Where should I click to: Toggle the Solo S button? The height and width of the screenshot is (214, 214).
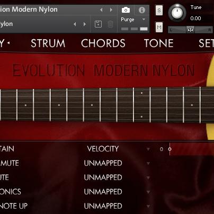159,10
